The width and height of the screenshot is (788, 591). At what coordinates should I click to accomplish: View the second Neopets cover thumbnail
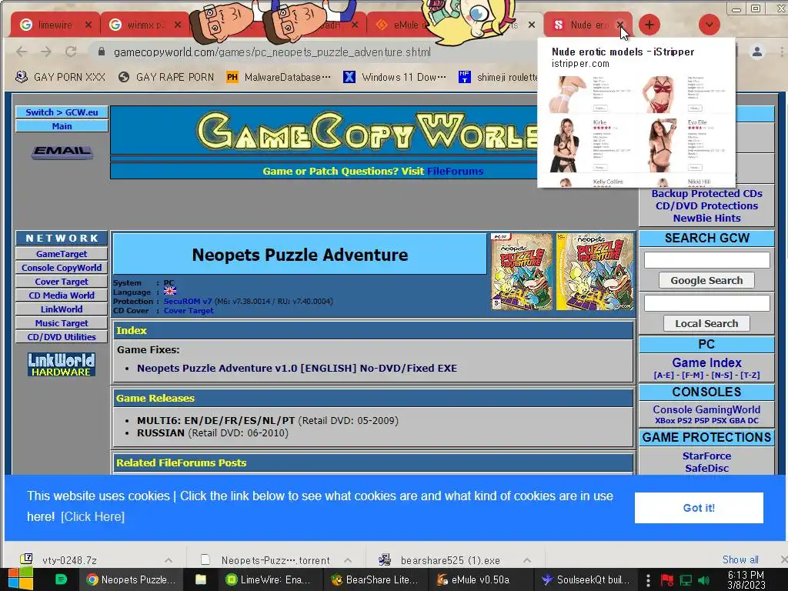pos(595,272)
